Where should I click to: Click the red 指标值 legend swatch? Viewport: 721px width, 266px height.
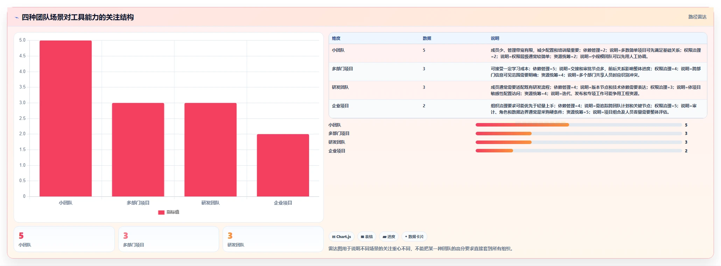[x=161, y=213]
